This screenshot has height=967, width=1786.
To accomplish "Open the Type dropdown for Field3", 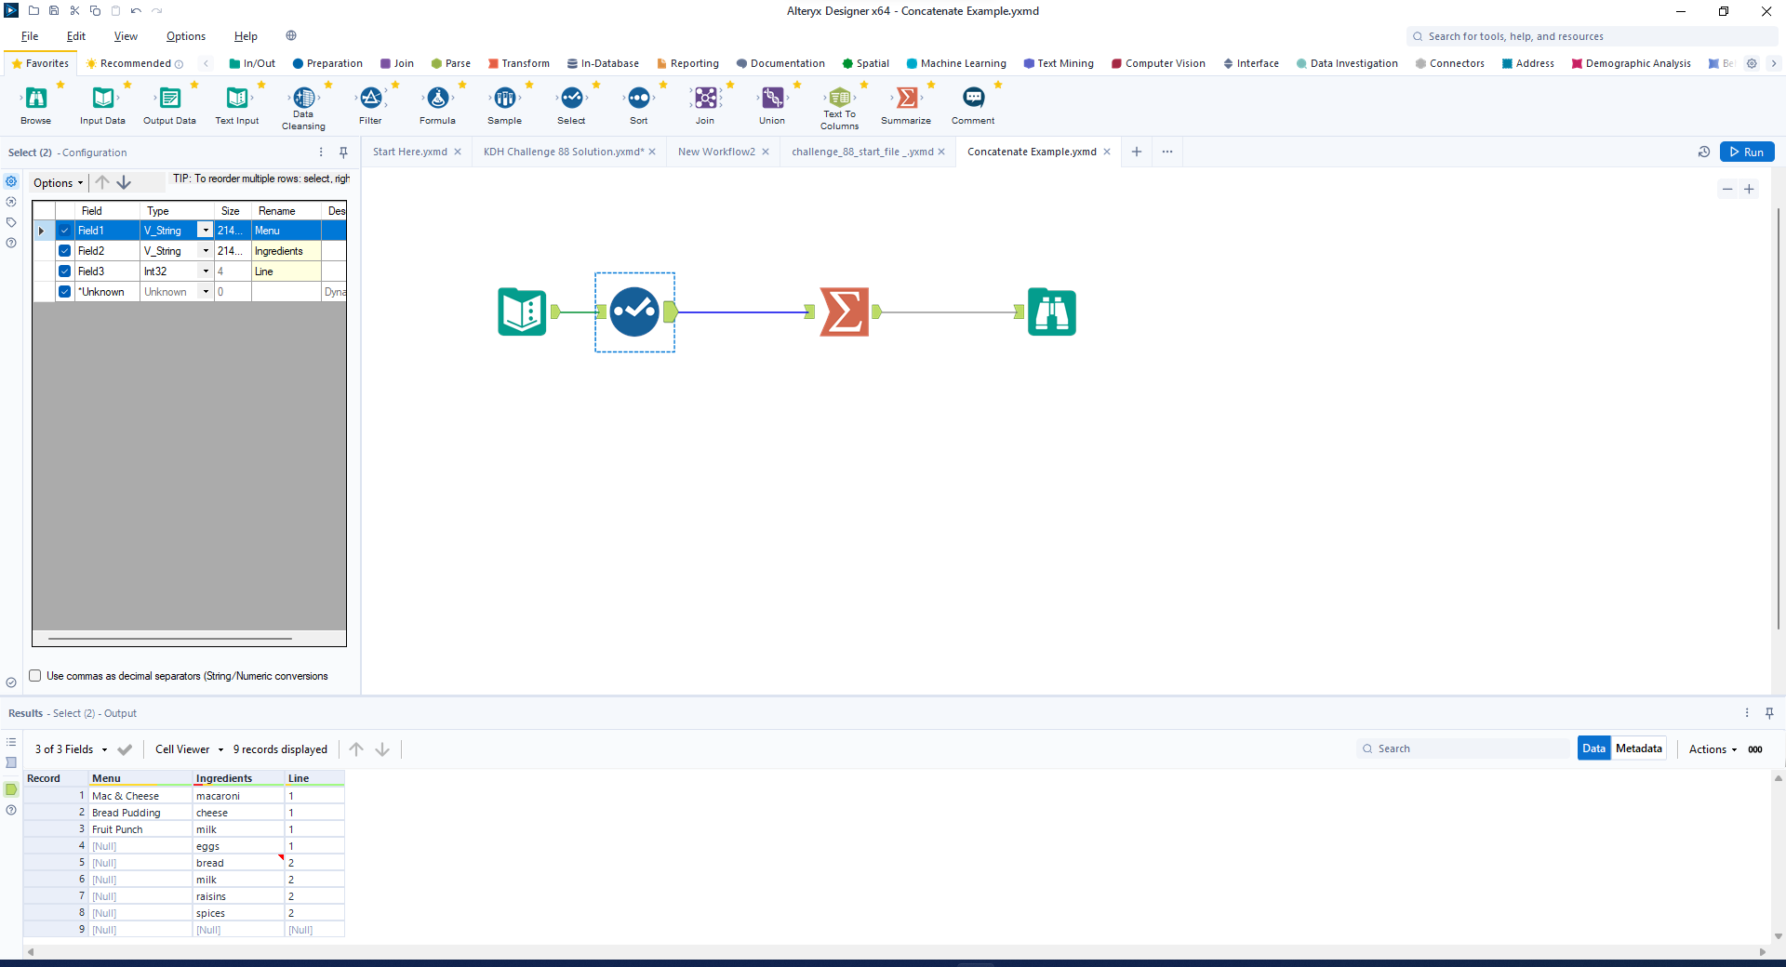I will pyautogui.click(x=206, y=272).
